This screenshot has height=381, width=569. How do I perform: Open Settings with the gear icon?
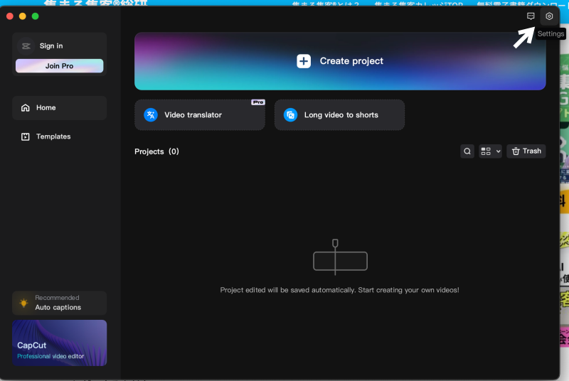(x=548, y=16)
